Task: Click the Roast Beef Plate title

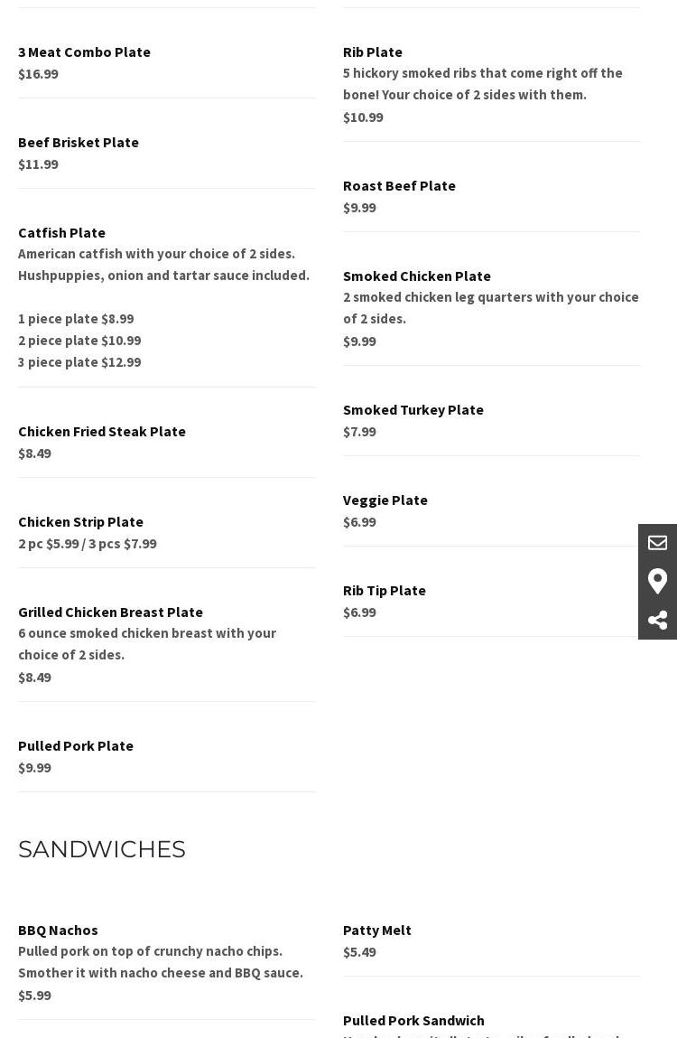Action: (399, 185)
